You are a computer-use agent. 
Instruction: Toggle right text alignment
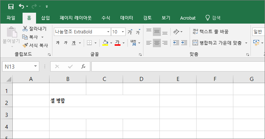165,43
